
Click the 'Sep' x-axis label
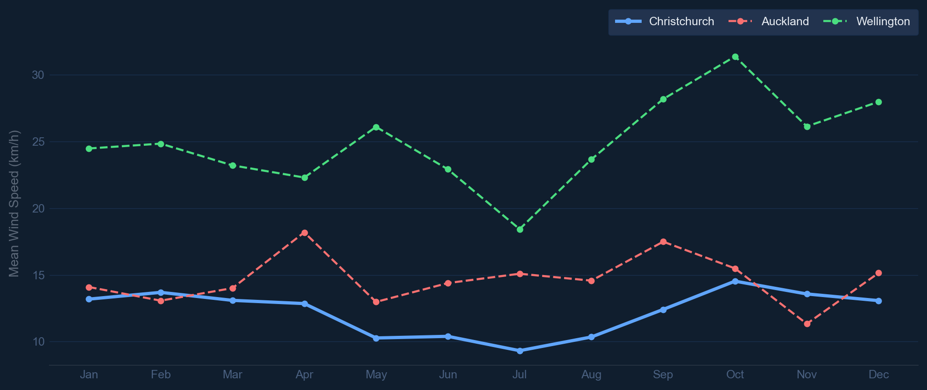tap(663, 375)
